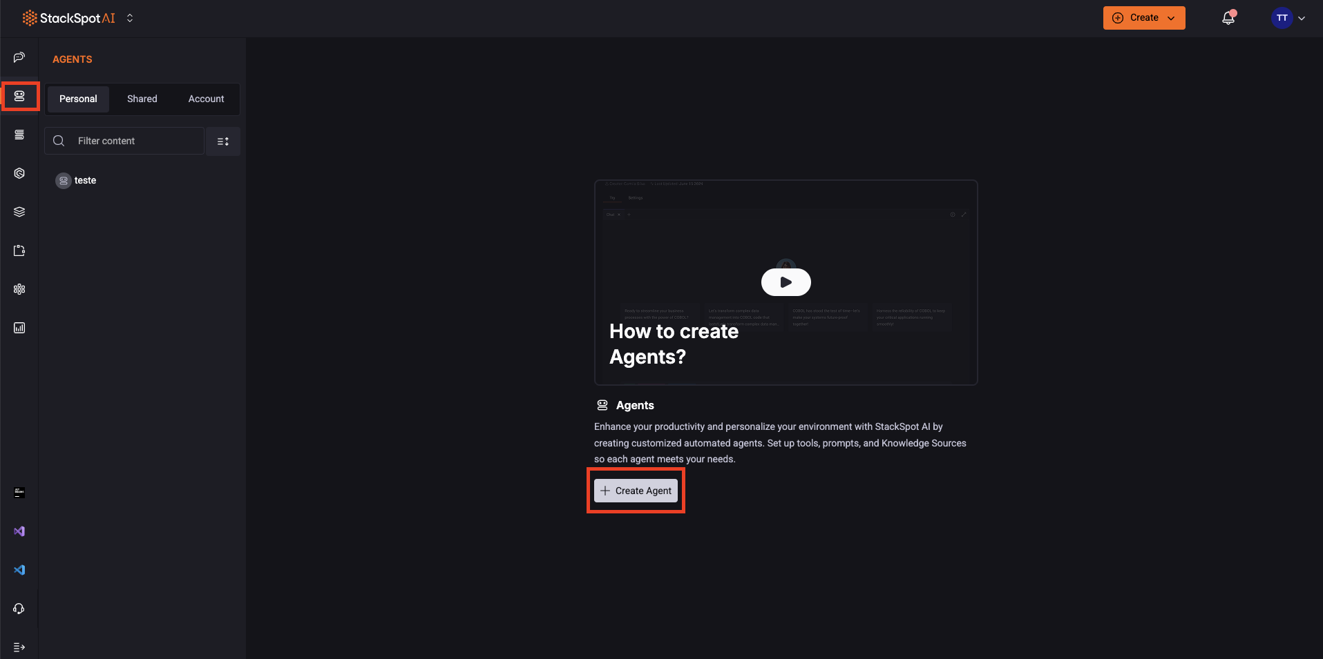Select the Personal tab
This screenshot has height=659, width=1323.
click(77, 99)
